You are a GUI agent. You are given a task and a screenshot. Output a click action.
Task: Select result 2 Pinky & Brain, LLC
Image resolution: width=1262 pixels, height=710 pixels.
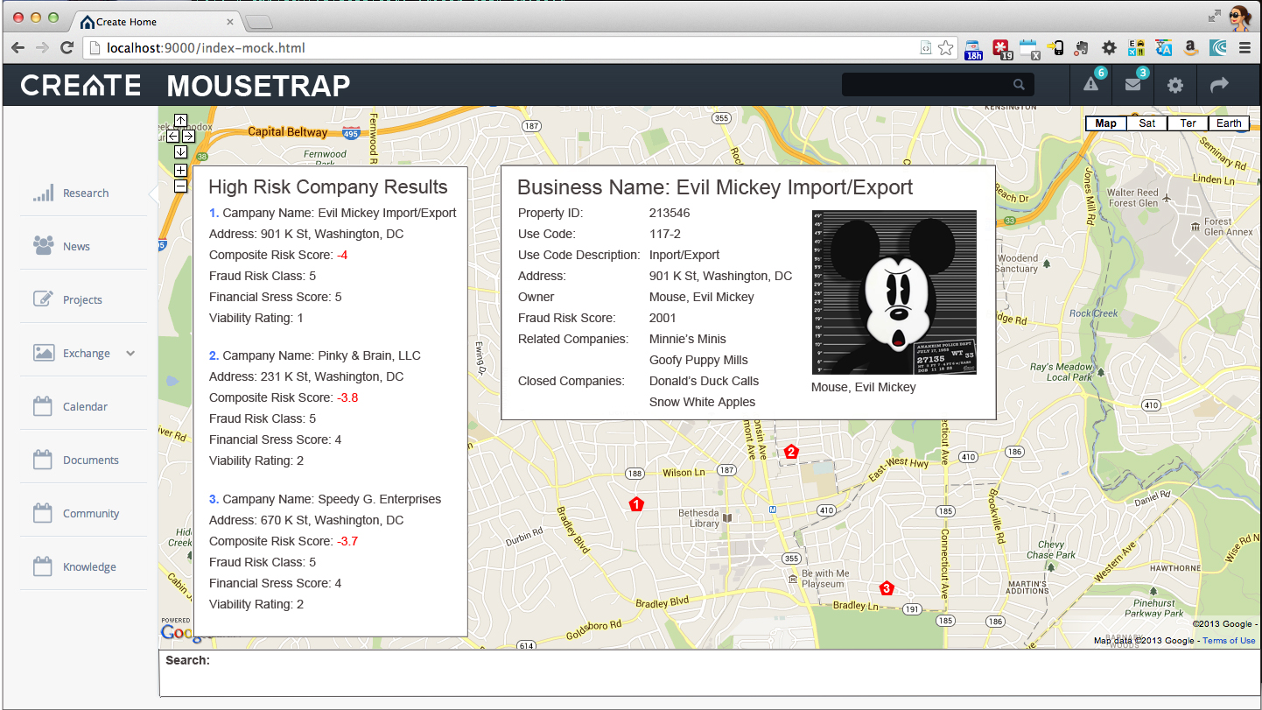click(315, 355)
